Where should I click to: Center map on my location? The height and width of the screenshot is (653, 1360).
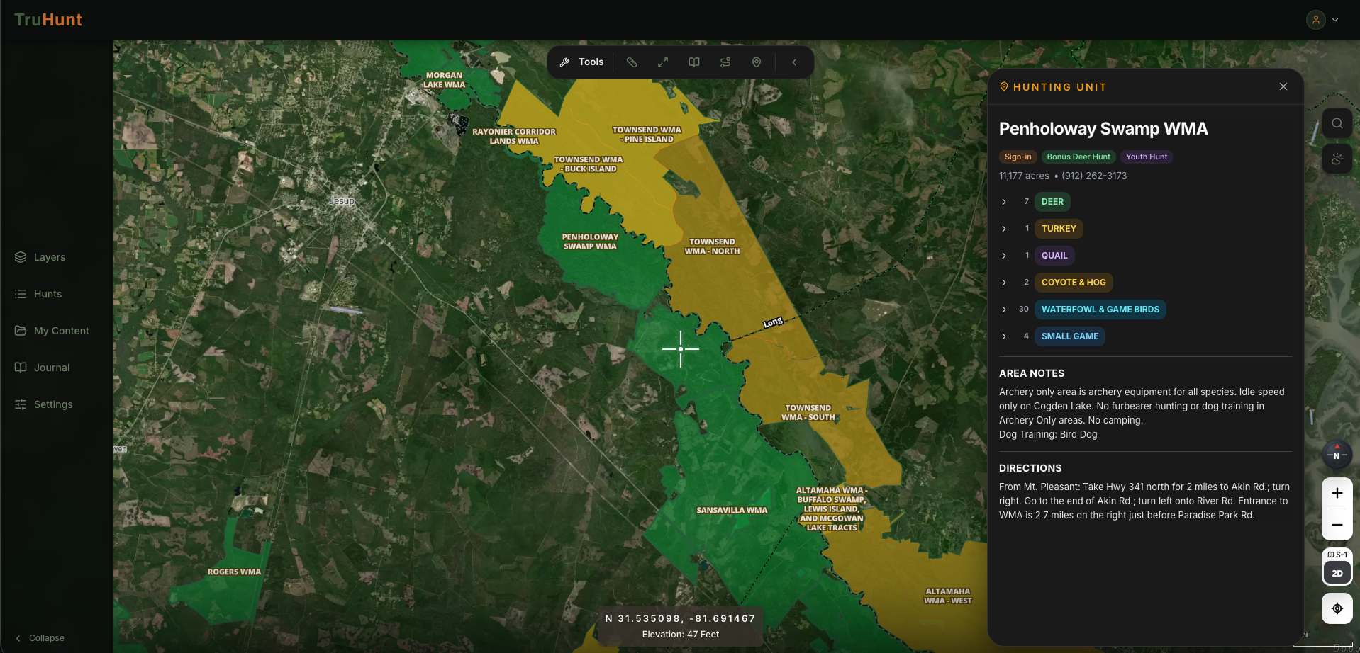pyautogui.click(x=1337, y=608)
